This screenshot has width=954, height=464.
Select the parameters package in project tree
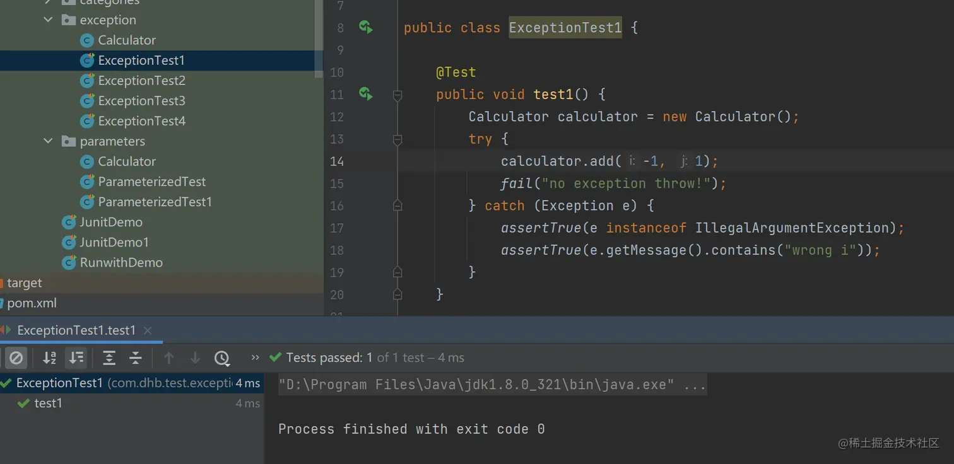tap(112, 141)
